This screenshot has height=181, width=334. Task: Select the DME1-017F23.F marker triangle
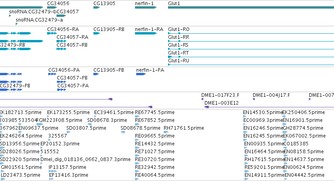coord(203,99)
